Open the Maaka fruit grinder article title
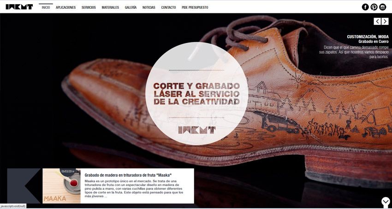392x209 pixels. coord(128,175)
